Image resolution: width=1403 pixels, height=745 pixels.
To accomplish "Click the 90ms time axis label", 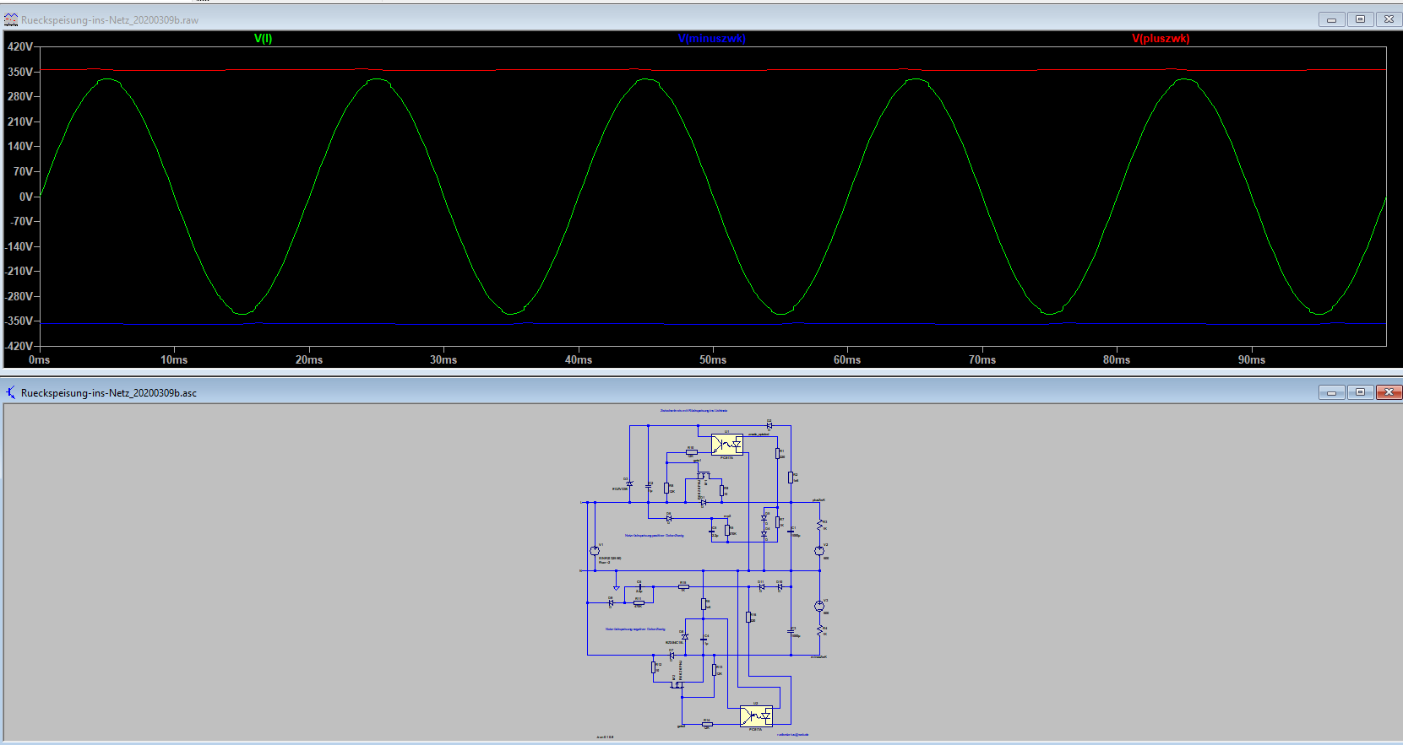I will (x=1252, y=359).
